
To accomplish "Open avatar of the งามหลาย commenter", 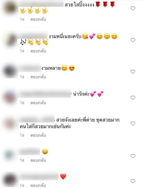I will 10,71.
